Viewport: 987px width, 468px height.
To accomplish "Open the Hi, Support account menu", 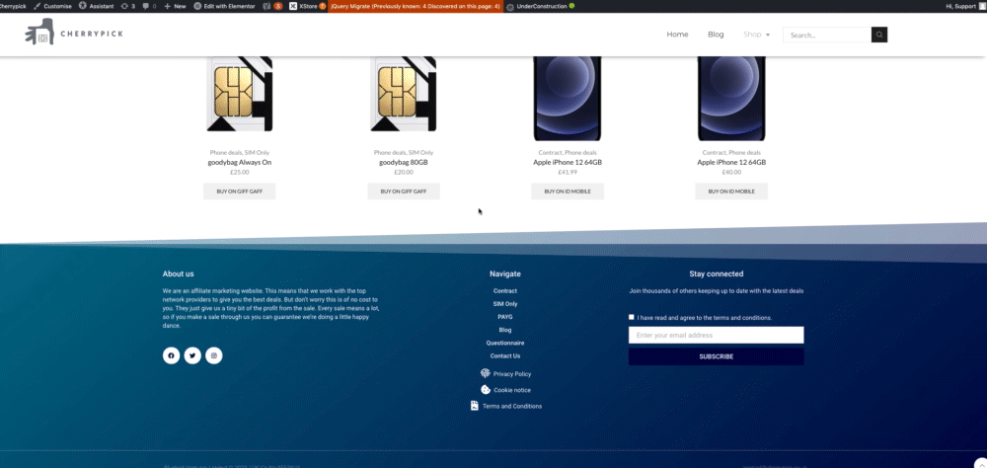I will pos(965,6).
